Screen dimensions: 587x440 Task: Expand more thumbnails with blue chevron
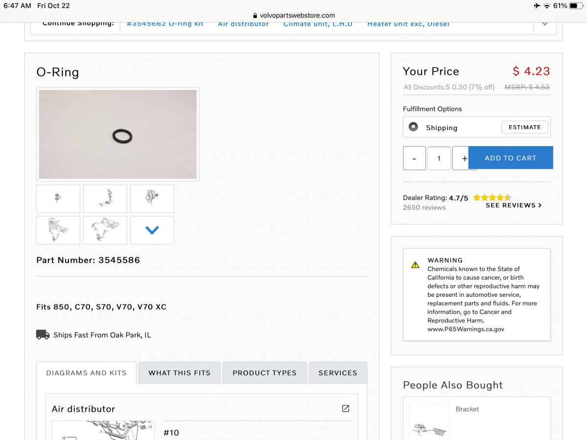click(152, 230)
